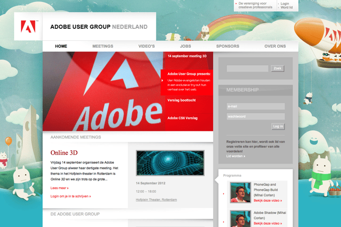Click the Adobe logo in the header
This screenshot has height=227, width=341.
pyautogui.click(x=28, y=26)
